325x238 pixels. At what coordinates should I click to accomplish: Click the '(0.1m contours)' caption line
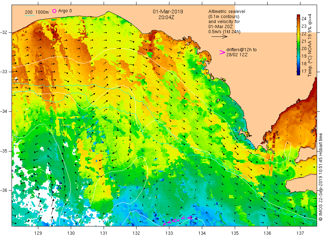[224, 17]
